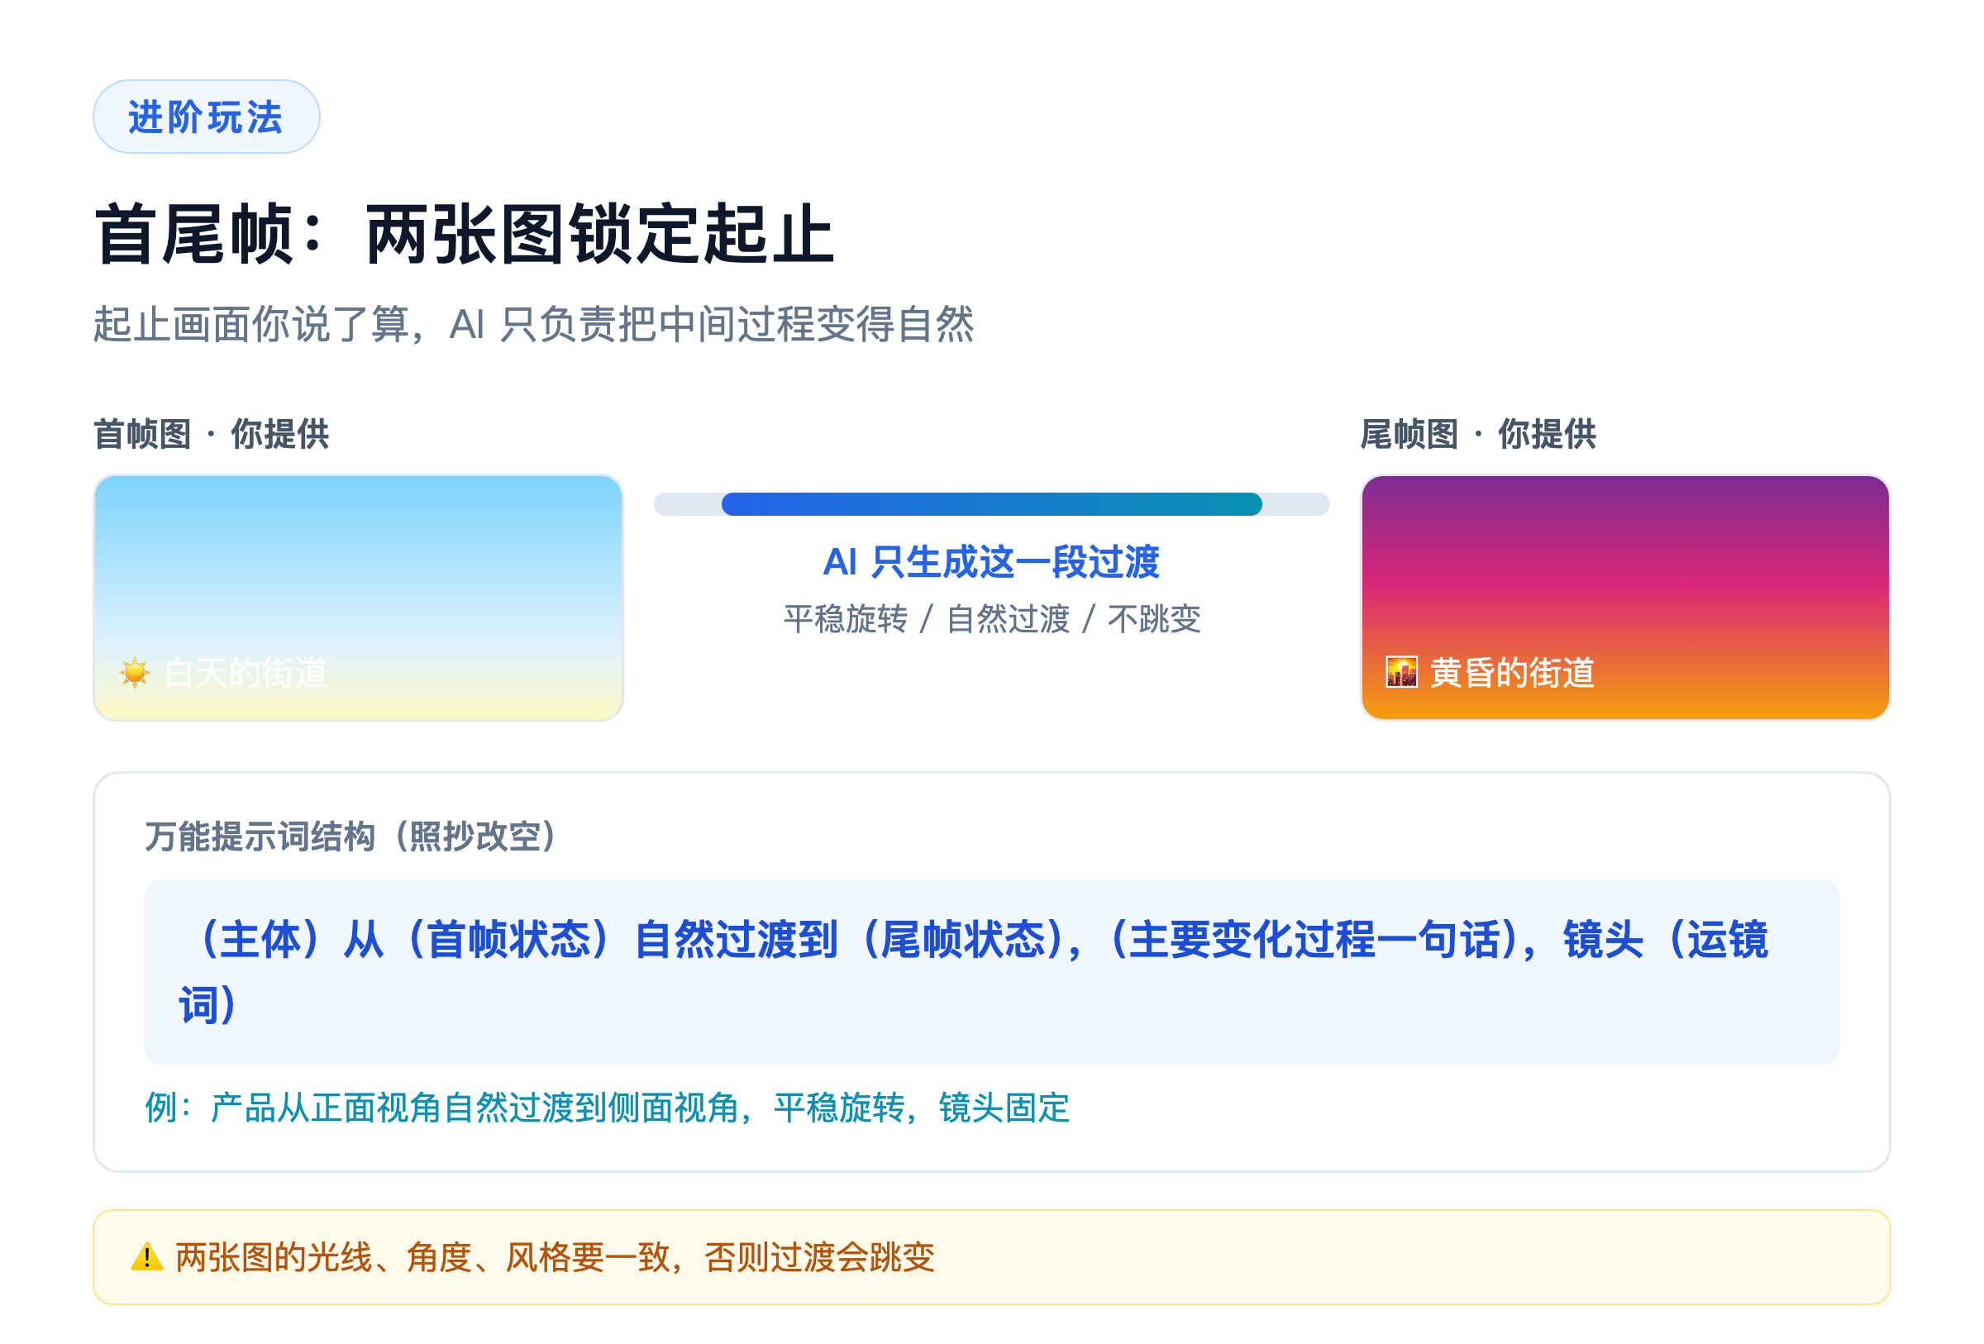Click the 白天的街道 caption text
1984x1344 pixels.
246,674
